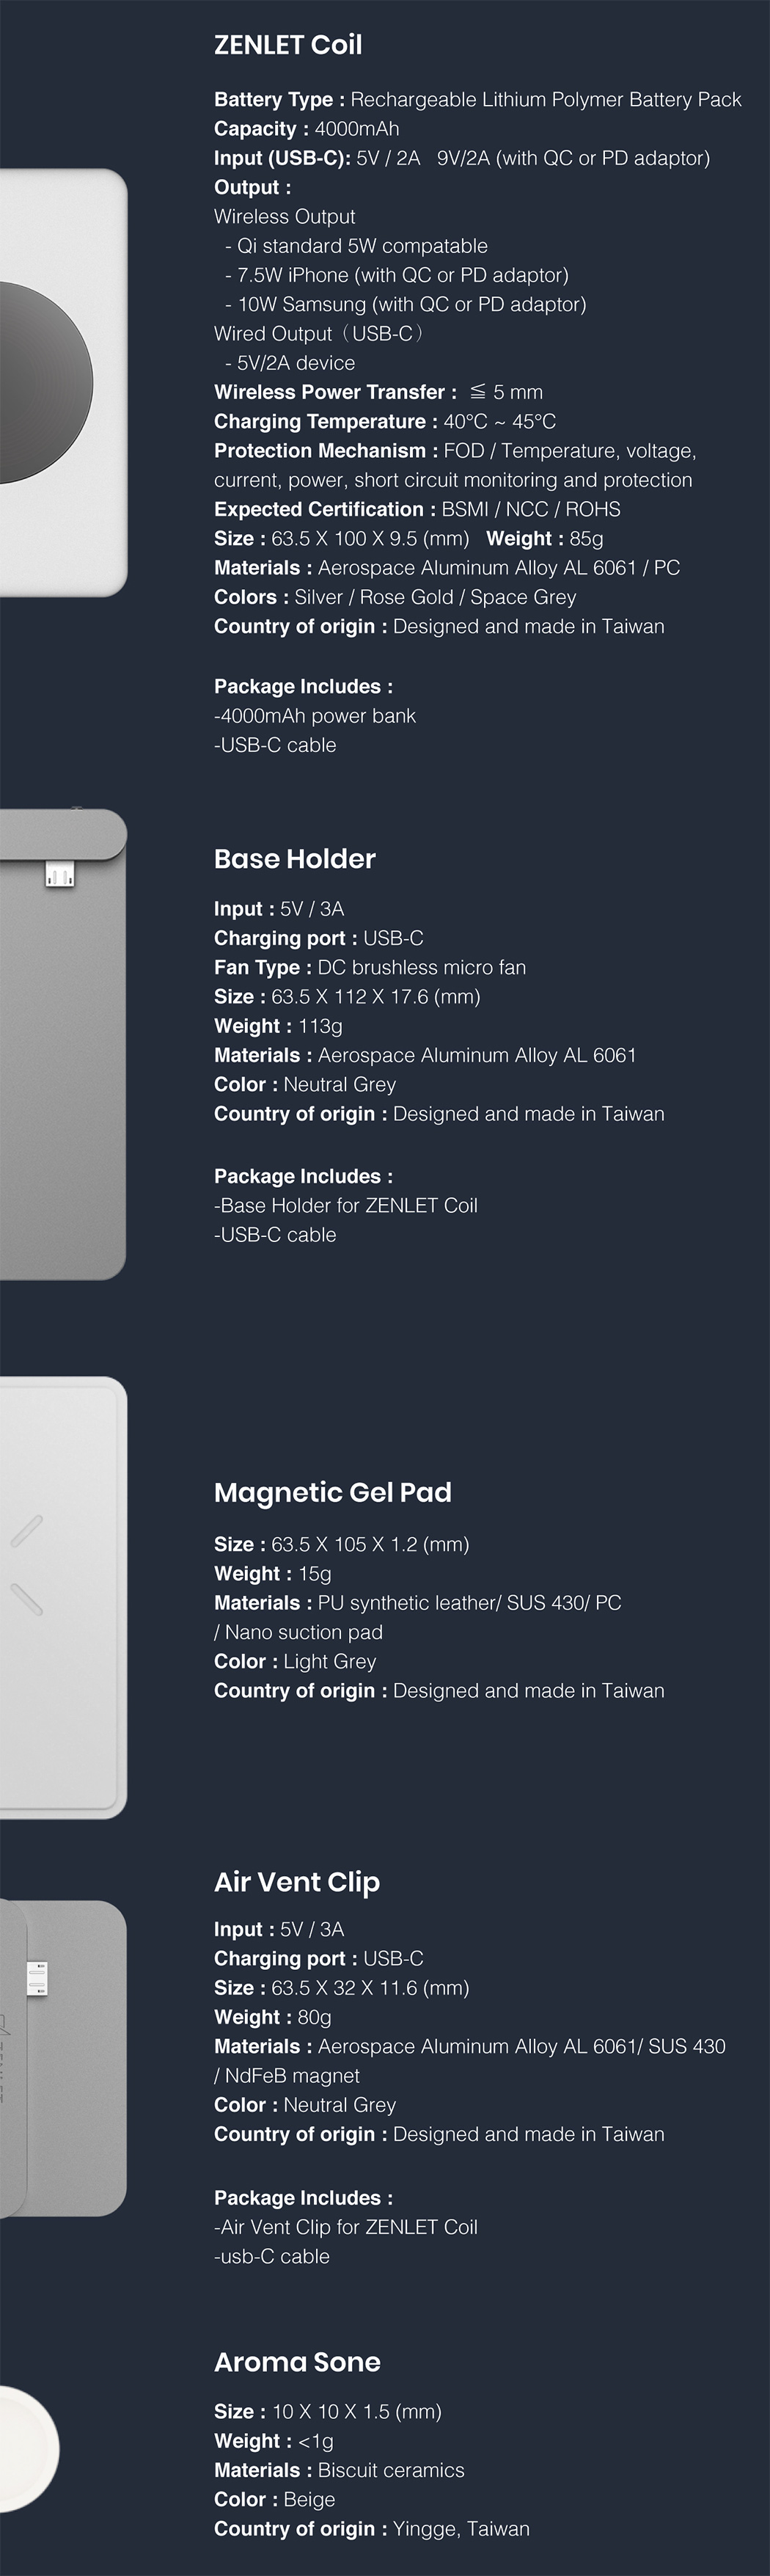Select the Base Holder heading
This screenshot has width=770, height=2576.
295,859
